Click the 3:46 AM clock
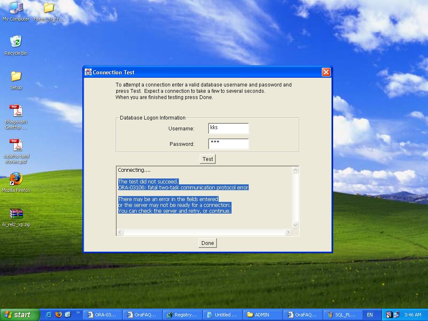The image size is (428, 321). coord(413,315)
